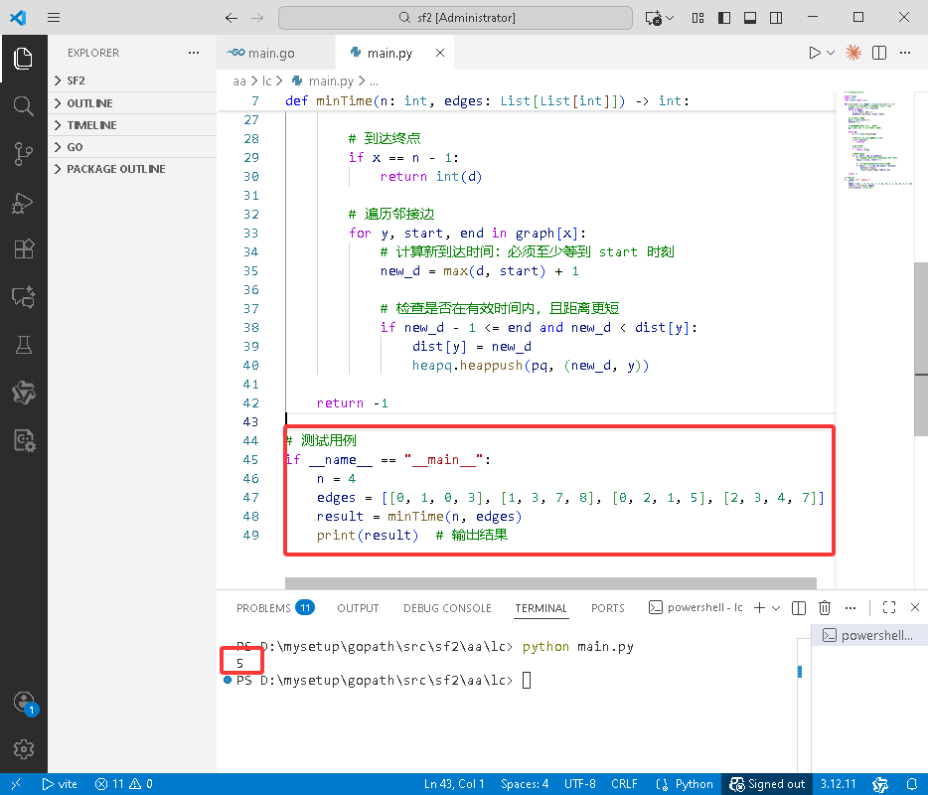Viewport: 928px width, 795px height.
Task: Split the terminal
Action: coord(799,608)
